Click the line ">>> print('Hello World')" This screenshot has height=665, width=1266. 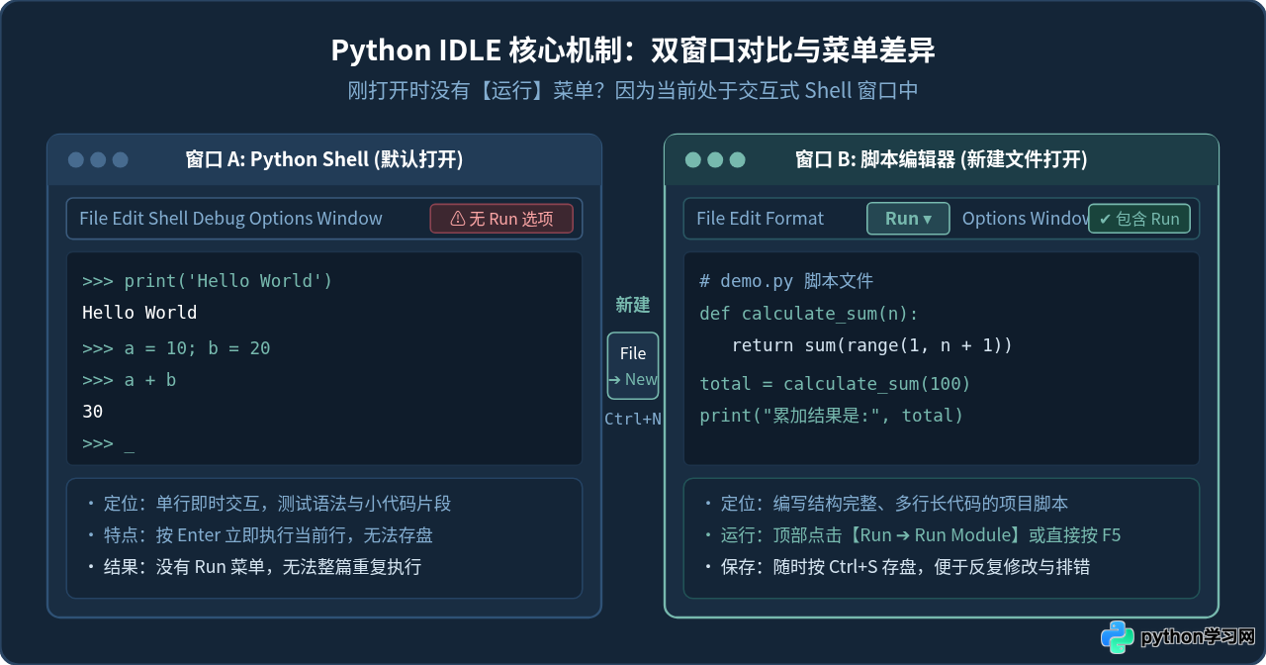coord(208,281)
